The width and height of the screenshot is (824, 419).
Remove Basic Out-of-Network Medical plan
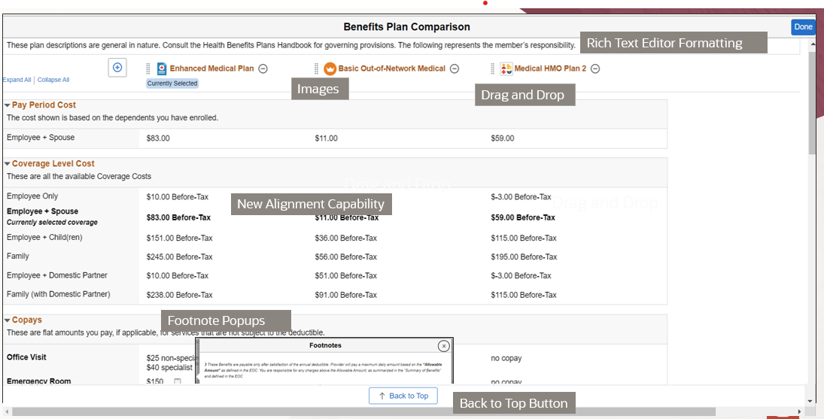(x=455, y=68)
